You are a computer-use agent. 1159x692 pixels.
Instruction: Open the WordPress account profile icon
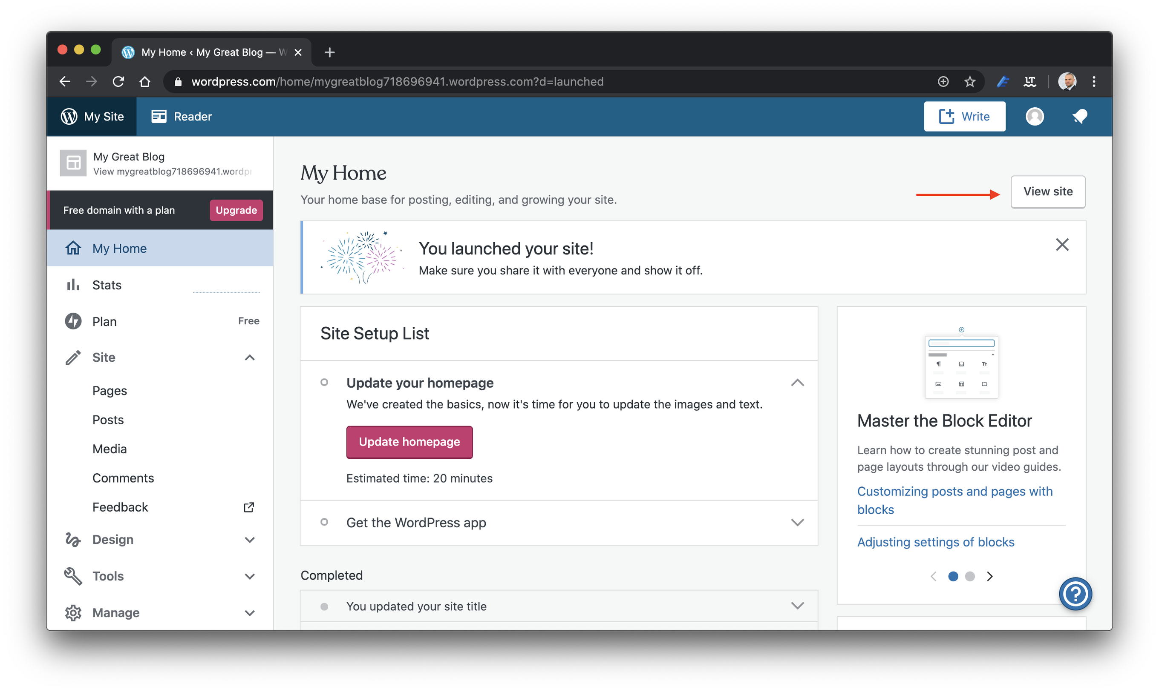pyautogui.click(x=1035, y=117)
